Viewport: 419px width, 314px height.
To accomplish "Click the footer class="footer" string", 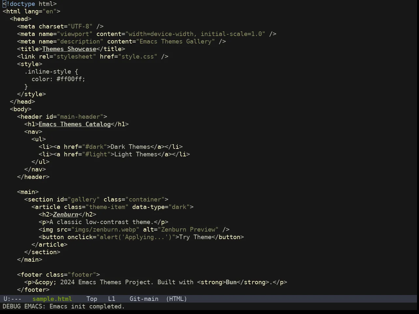I will coord(82,275).
